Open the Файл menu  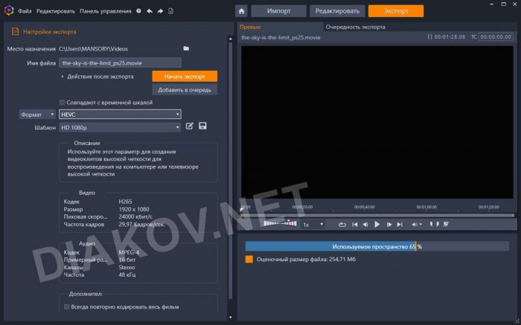[x=25, y=11]
